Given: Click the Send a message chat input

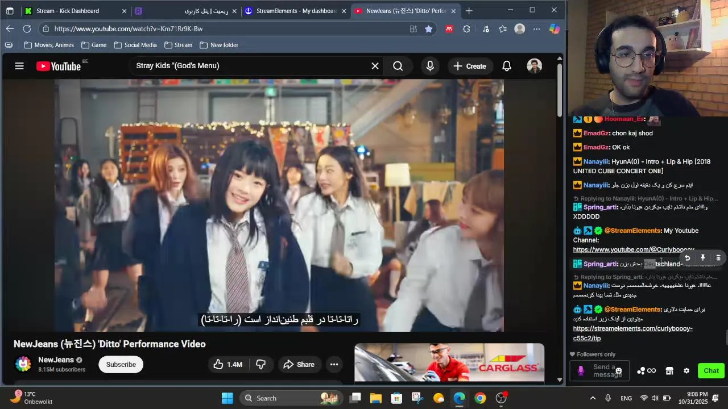Looking at the screenshot, I should point(603,371).
